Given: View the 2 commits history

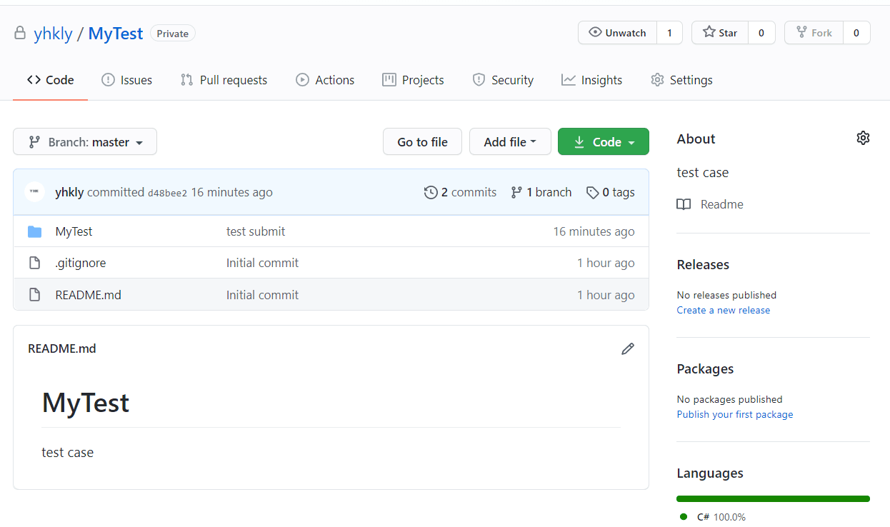Looking at the screenshot, I should [x=460, y=192].
